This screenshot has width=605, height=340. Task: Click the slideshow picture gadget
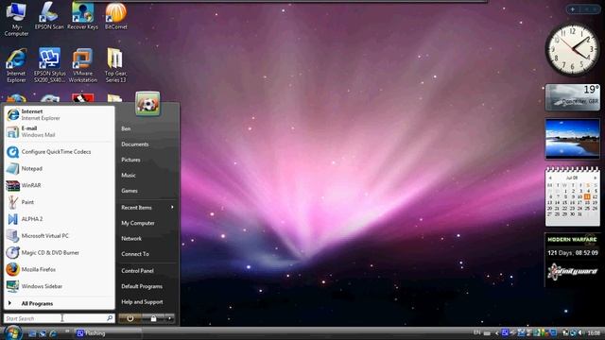point(573,139)
